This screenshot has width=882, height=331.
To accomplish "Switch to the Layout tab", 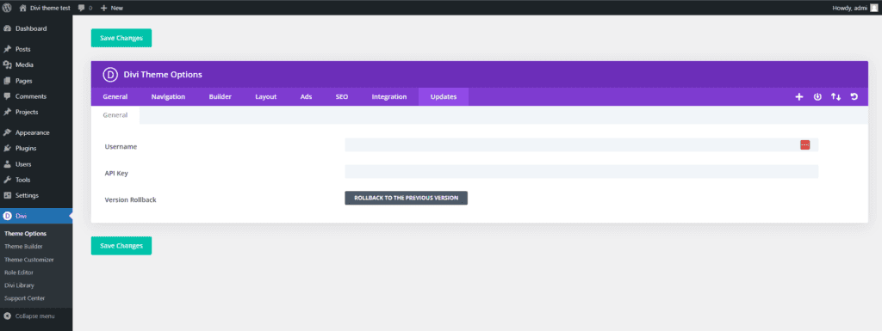I will (x=266, y=96).
